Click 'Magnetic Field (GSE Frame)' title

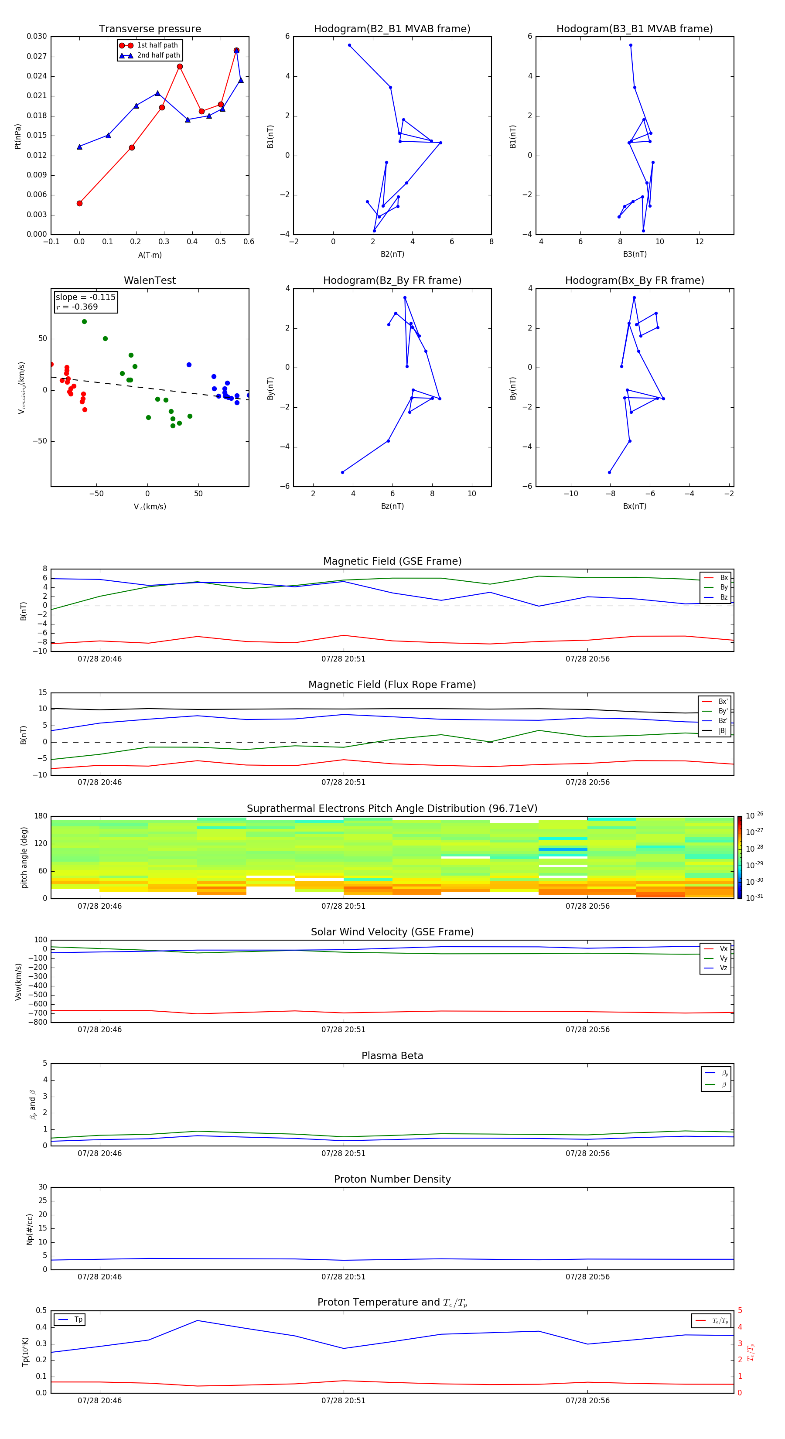(392, 561)
